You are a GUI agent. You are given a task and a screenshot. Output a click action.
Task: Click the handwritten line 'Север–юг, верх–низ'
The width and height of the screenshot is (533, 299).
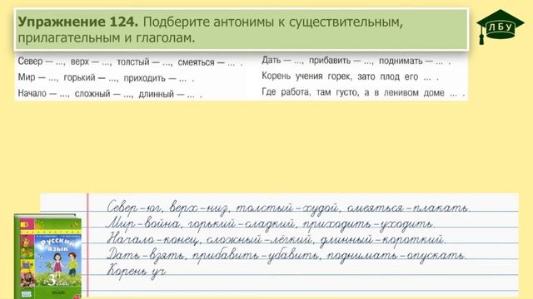pos(289,208)
